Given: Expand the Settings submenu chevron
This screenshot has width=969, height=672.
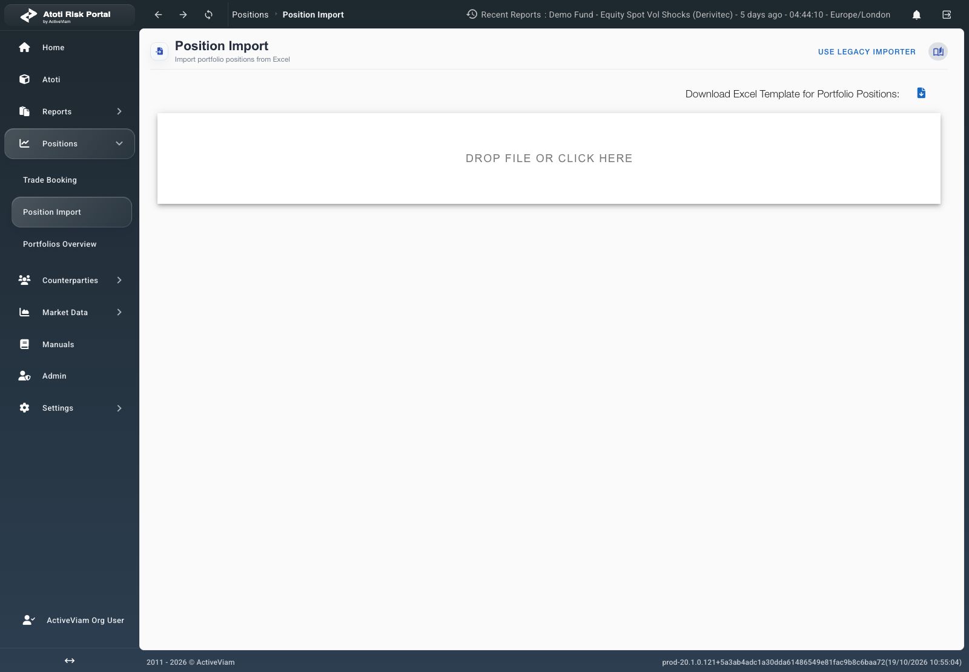Looking at the screenshot, I should pyautogui.click(x=119, y=408).
